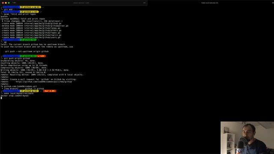The image size is (274, 154).
Task: Click the 'docker stop codekn-mysql' output line
Action: click(x=15, y=95)
